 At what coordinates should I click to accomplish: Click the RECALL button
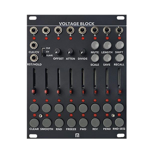click(119, 58)
